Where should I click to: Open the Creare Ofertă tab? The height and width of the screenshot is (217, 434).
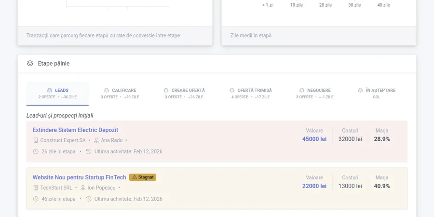tap(184, 94)
